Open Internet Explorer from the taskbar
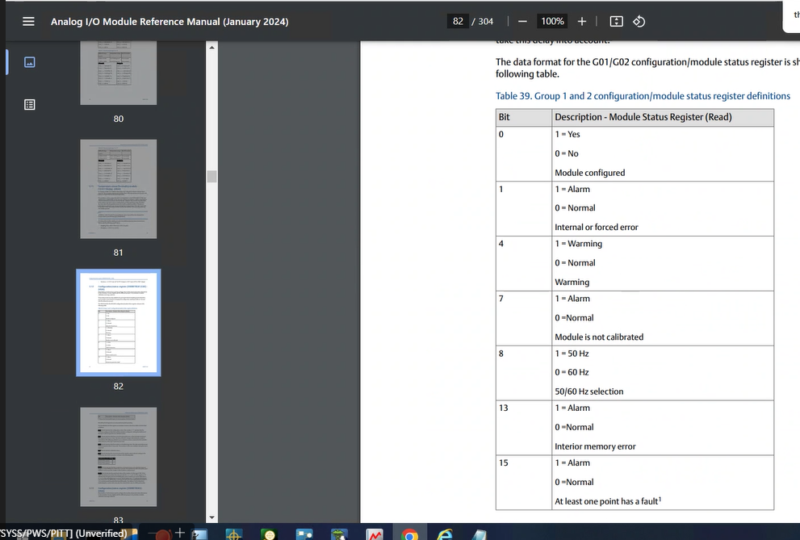Viewport: 800px width, 540px height. click(443, 534)
